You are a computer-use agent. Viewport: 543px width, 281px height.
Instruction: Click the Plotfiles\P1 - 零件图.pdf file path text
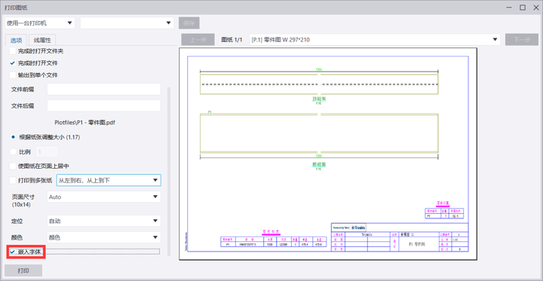click(x=84, y=122)
